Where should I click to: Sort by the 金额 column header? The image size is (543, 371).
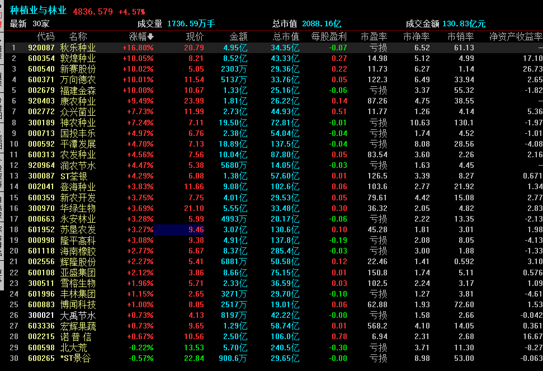238,36
